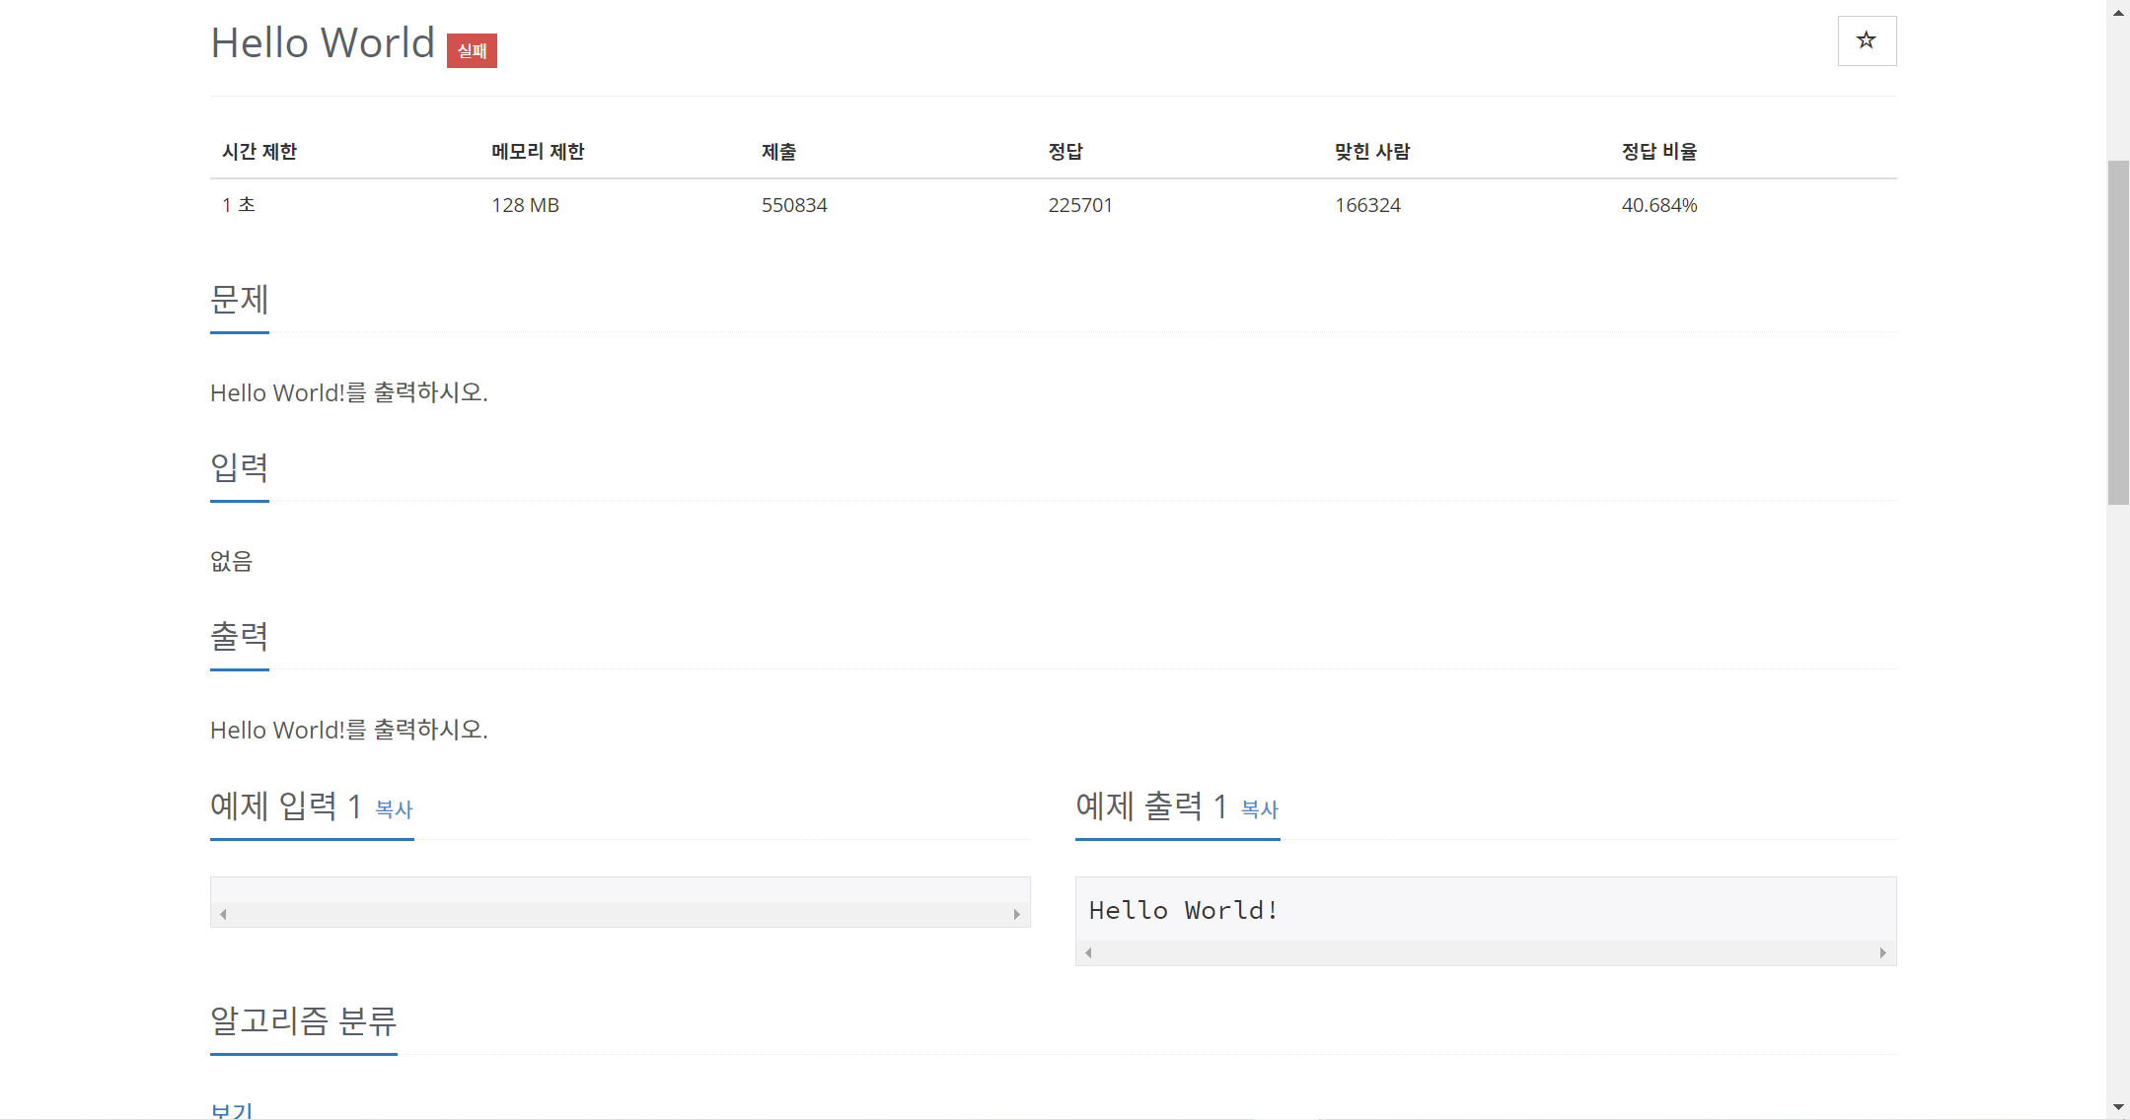Click the star favorite button

[1866, 40]
